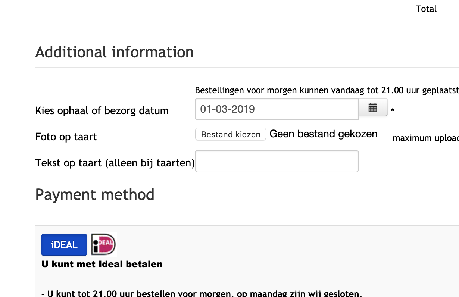Click the Payment method heading

coord(95,195)
